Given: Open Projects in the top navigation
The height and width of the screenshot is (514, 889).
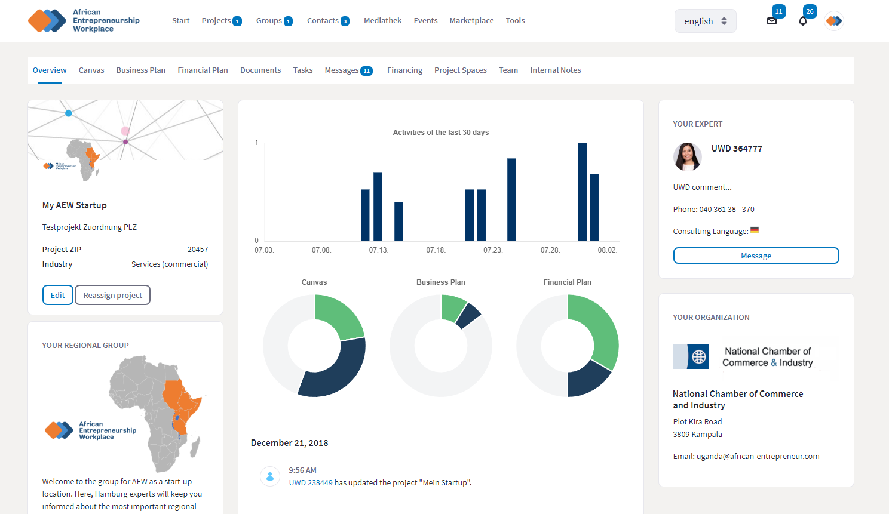Looking at the screenshot, I should click(216, 21).
